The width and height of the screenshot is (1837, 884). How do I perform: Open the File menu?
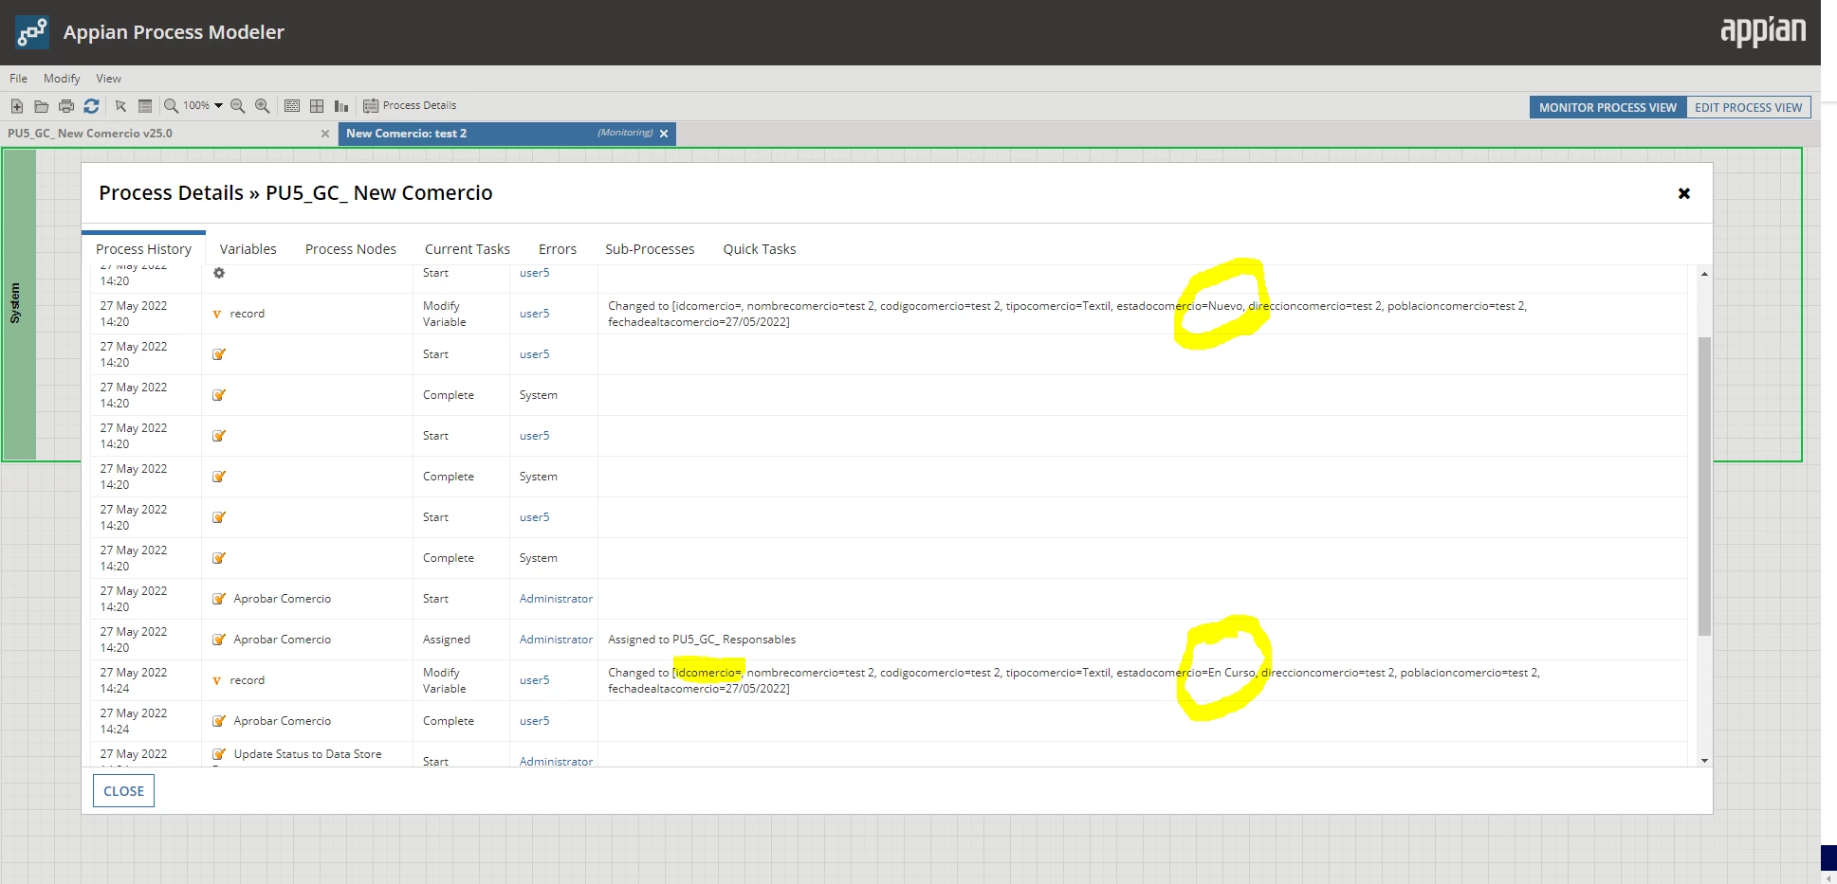coord(19,79)
